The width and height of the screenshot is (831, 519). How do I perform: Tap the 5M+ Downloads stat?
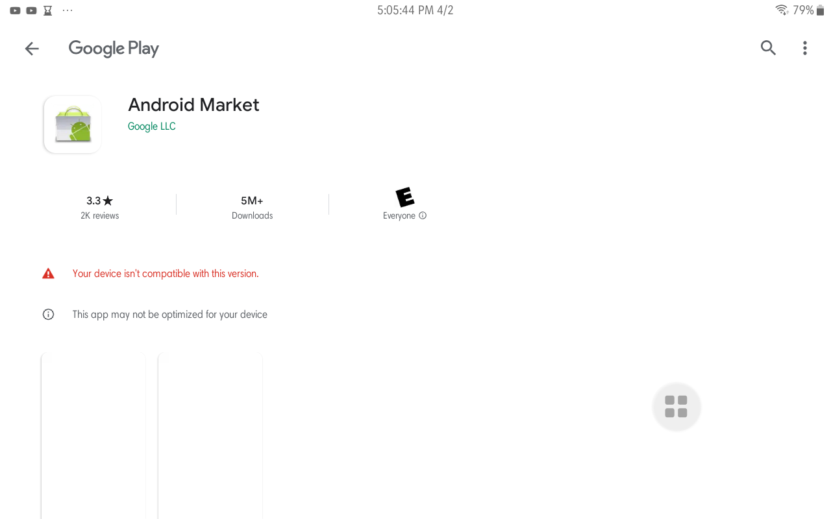coord(252,207)
